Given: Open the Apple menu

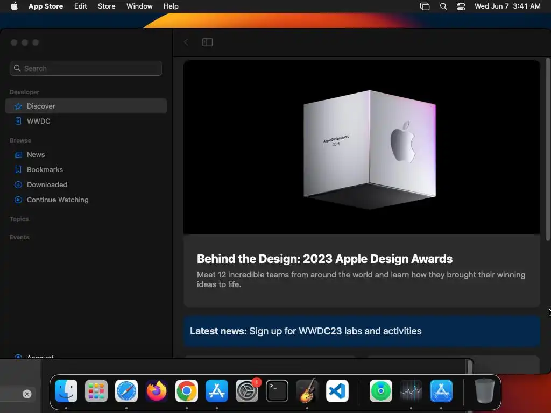Looking at the screenshot, I should pyautogui.click(x=14, y=6).
